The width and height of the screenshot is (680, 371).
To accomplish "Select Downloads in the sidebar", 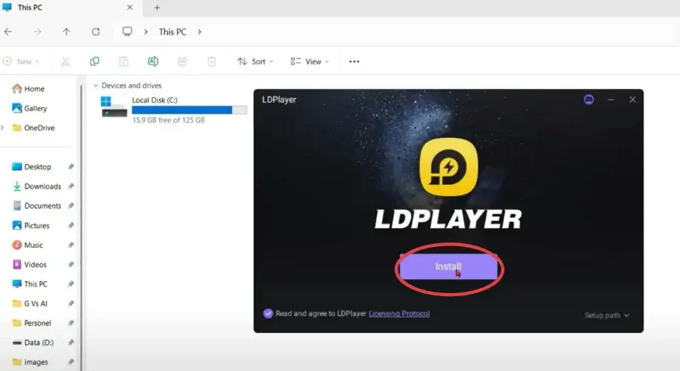I will [x=42, y=186].
